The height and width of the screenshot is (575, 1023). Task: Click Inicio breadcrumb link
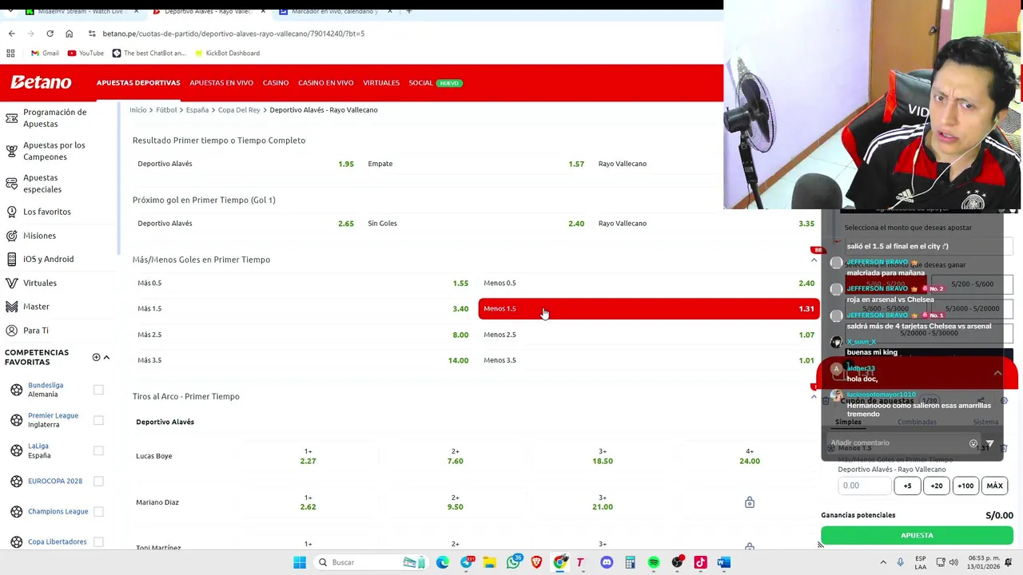[x=138, y=109]
